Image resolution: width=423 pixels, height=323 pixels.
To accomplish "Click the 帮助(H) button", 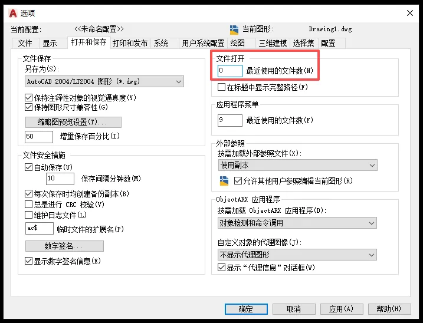I will (389, 309).
